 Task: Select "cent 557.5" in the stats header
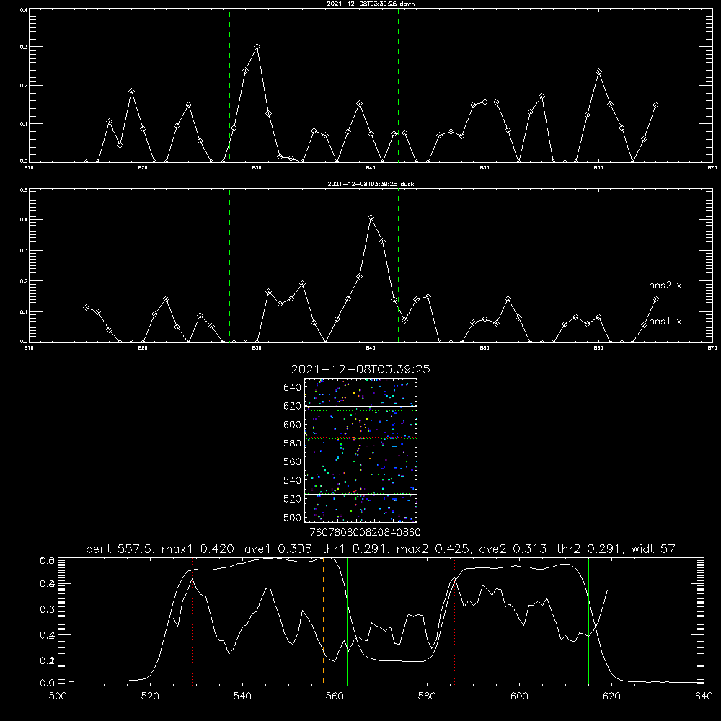click(120, 549)
